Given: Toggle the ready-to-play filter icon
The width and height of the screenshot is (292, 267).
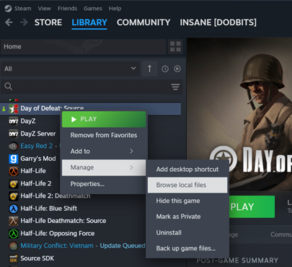Looking at the screenshot, I should (177, 69).
